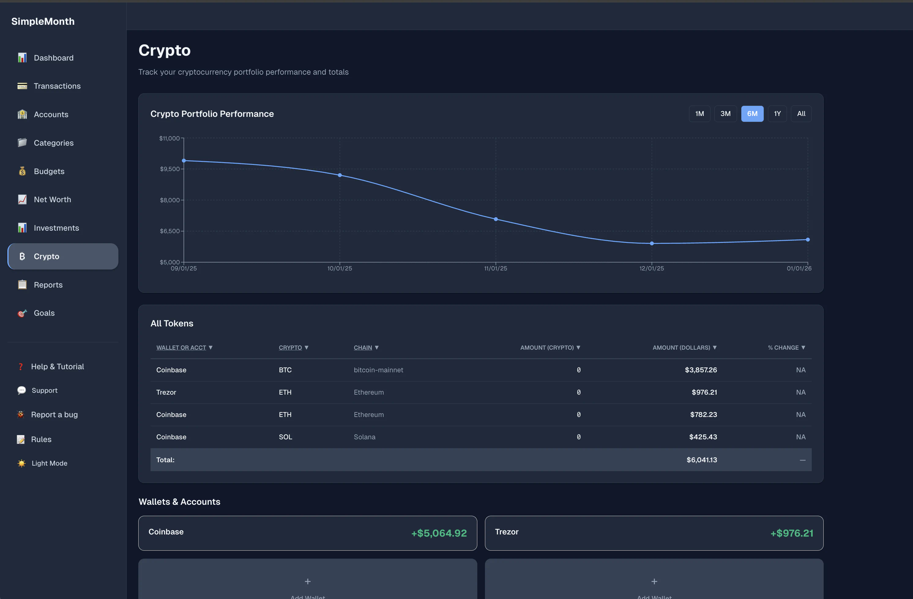The image size is (913, 599).
Task: Click the Transactions credit card icon
Action: [x=22, y=86]
